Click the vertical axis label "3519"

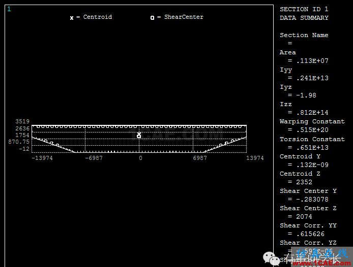coord(22,121)
